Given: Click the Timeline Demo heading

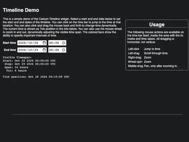Looking at the screenshot, I should tap(21, 10).
